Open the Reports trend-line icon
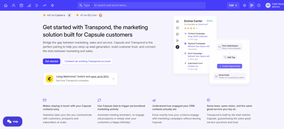The image size is (284, 129). coord(45,5)
